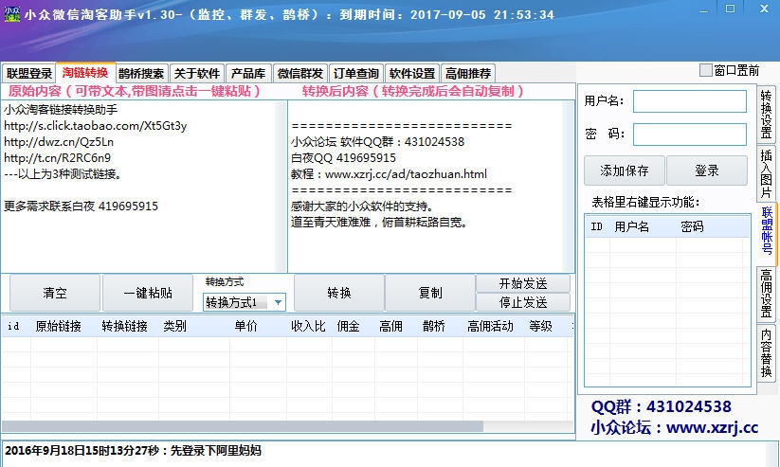This screenshot has width=780, height=467.
Task: Open the 关于软件 tab
Action: coord(197,74)
